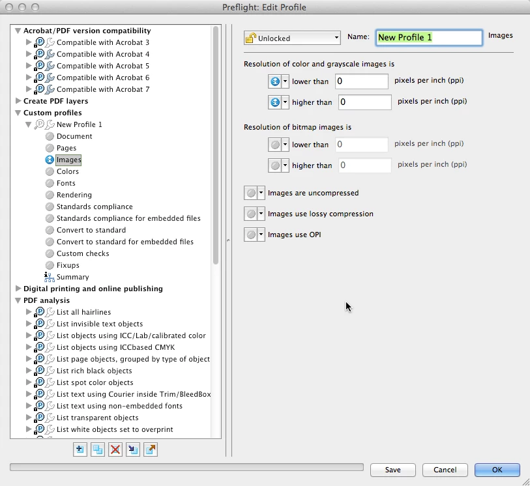Select Compatible with Acrobat 6 row
530x486 pixels.
[x=103, y=78]
